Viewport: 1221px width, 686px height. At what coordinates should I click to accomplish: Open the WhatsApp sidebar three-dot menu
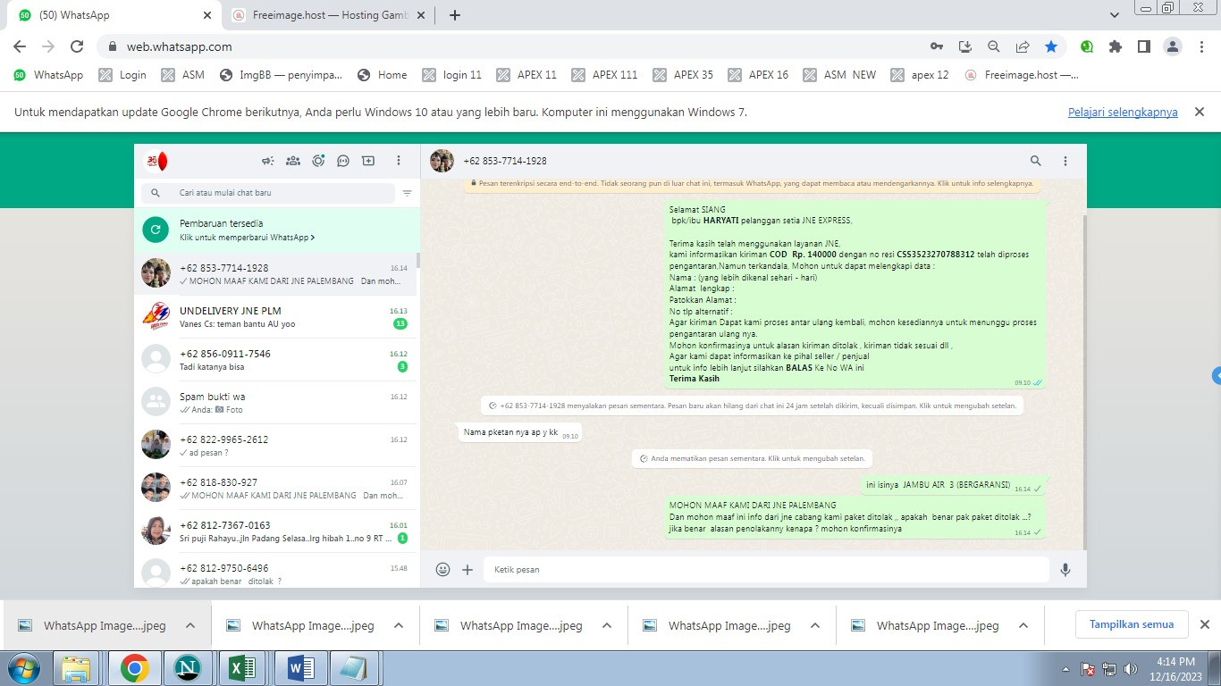(399, 161)
